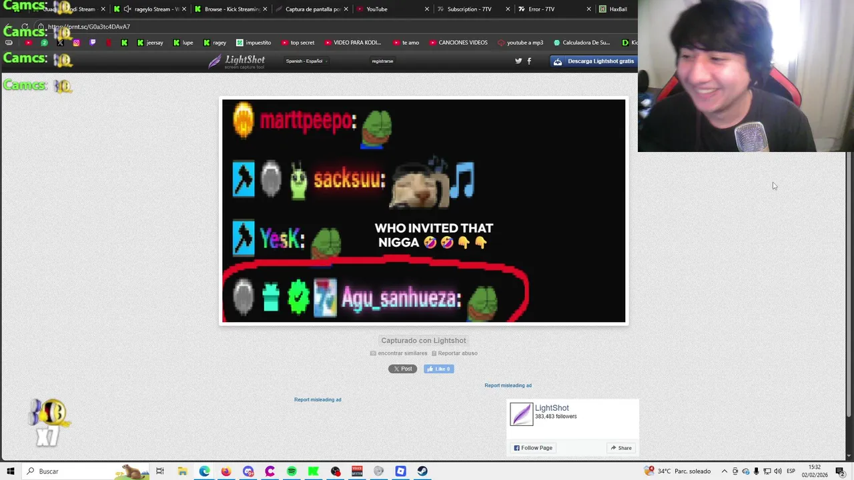Open LightShot Twitter icon in header
The height and width of the screenshot is (480, 854).
coord(518,61)
